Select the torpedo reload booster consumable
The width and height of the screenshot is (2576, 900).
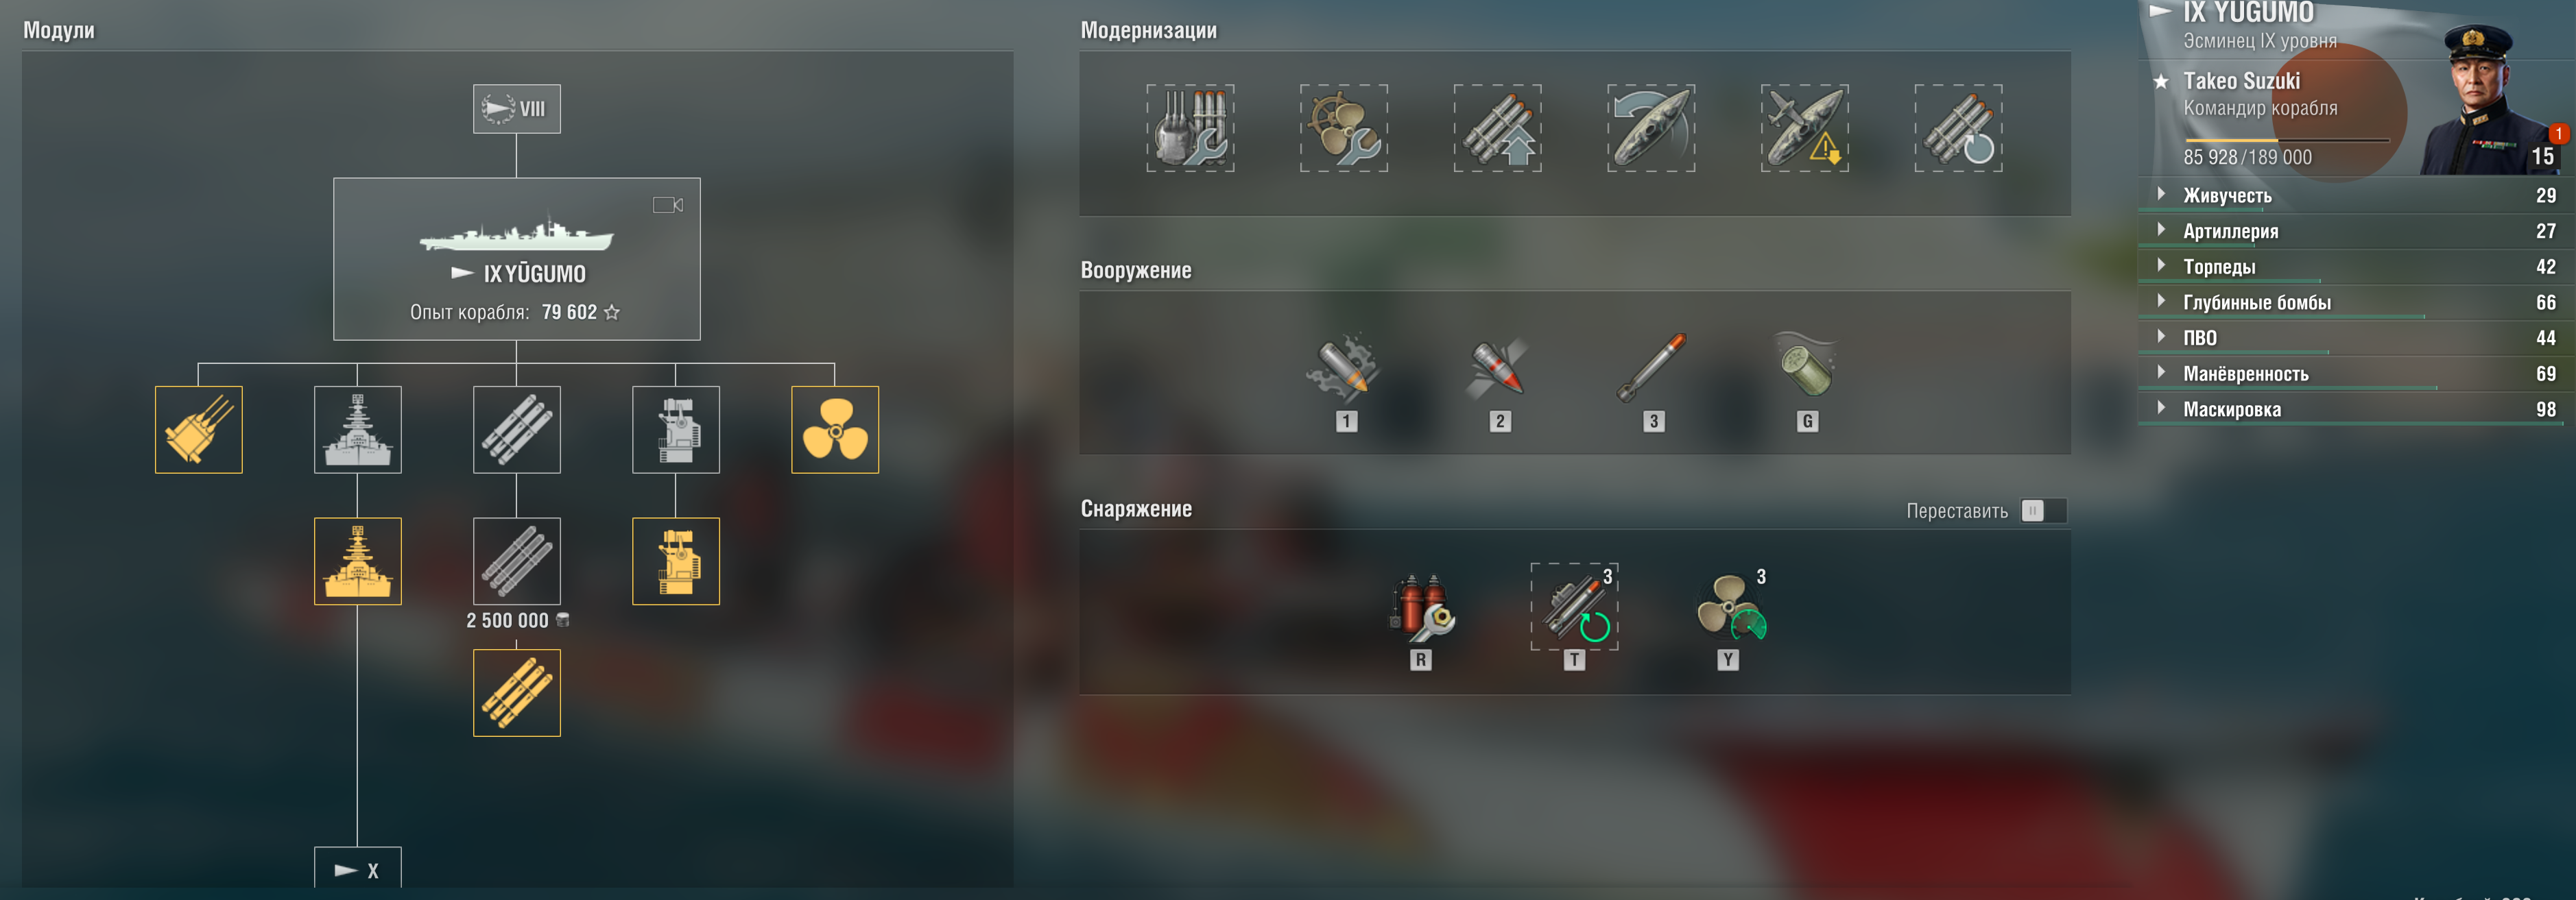click(x=1574, y=607)
